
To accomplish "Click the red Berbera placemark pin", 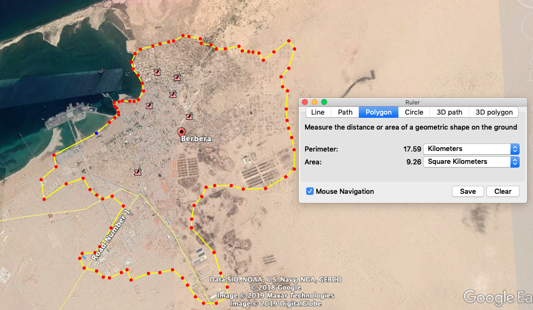I will tap(182, 133).
